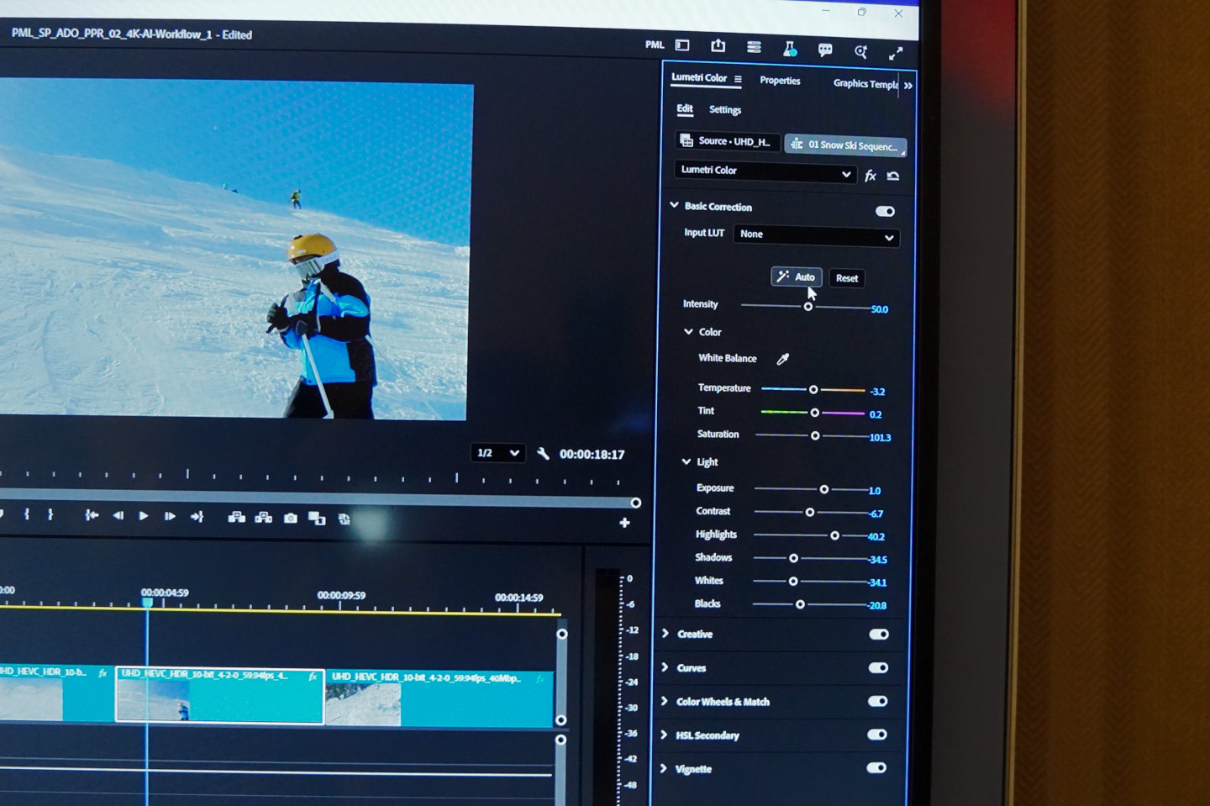Image resolution: width=1210 pixels, height=806 pixels.
Task: Open the beta flask icon
Action: click(790, 50)
